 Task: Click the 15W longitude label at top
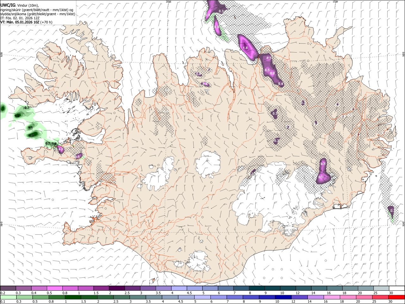335,2
